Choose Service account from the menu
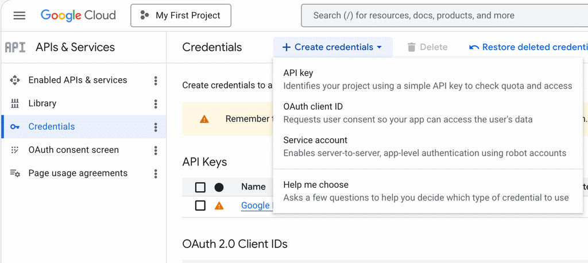The height and width of the screenshot is (263, 588). pos(428,146)
